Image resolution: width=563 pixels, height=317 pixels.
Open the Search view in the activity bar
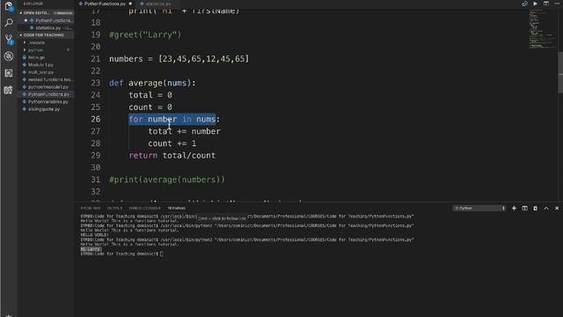9,23
